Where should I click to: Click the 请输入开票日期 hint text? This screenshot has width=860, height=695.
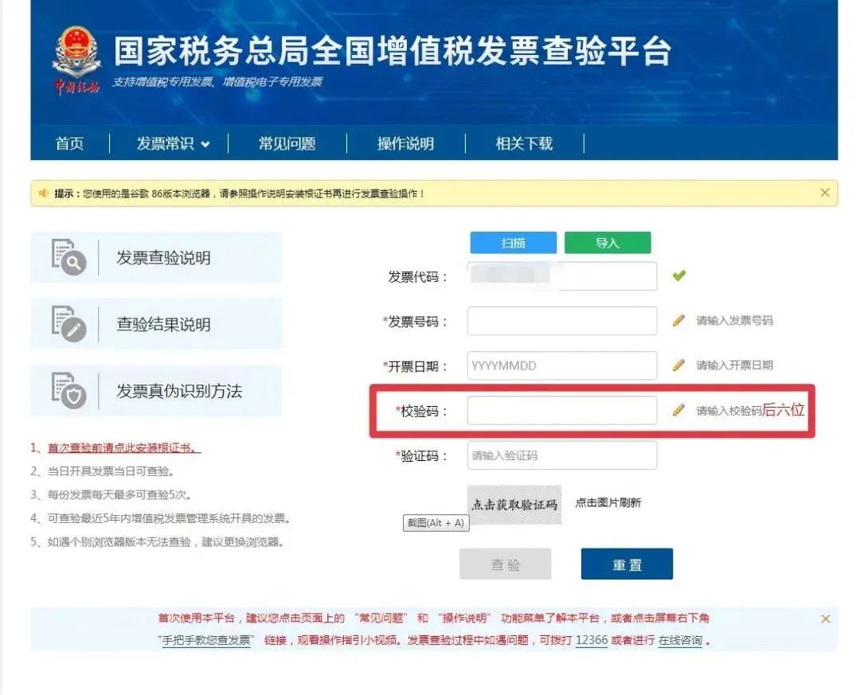734,365
